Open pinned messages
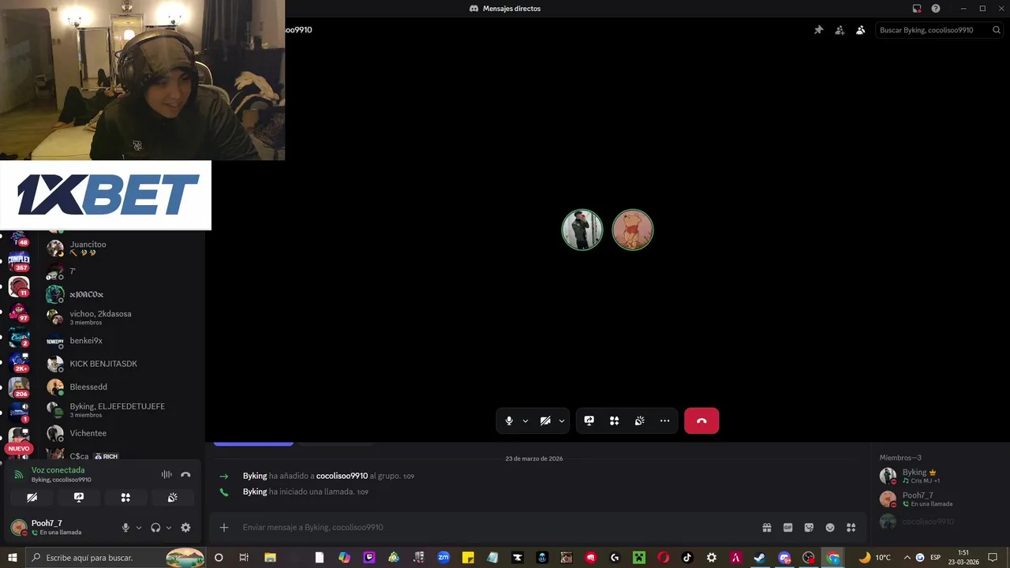Image resolution: width=1010 pixels, height=568 pixels. pos(818,30)
